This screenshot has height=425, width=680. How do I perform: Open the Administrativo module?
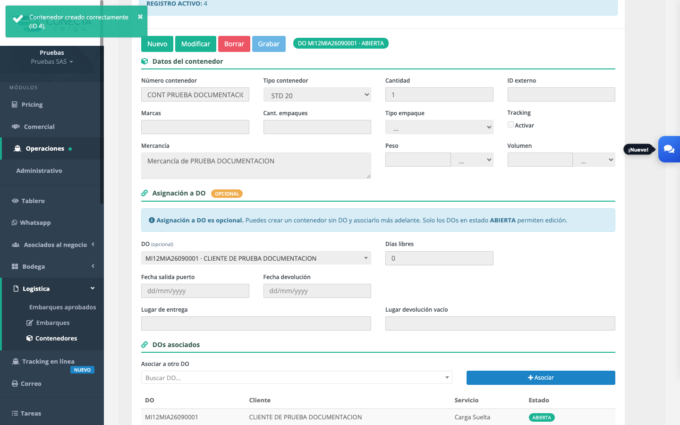pyautogui.click(x=39, y=170)
